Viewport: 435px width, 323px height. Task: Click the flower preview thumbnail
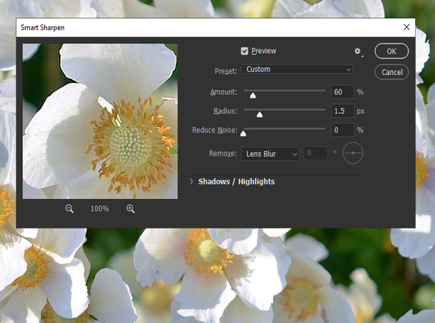pos(99,120)
